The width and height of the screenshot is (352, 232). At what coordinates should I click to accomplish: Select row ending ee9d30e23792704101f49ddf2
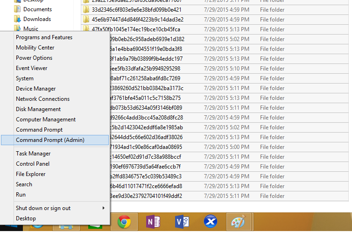click(229, 196)
